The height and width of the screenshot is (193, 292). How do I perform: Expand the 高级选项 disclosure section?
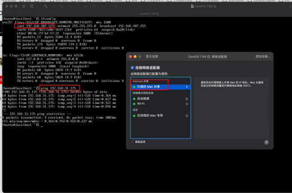click(132, 142)
